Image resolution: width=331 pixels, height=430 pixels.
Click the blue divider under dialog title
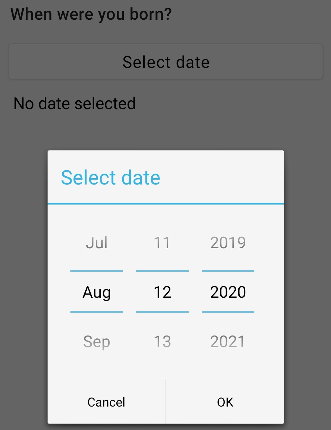(x=166, y=204)
